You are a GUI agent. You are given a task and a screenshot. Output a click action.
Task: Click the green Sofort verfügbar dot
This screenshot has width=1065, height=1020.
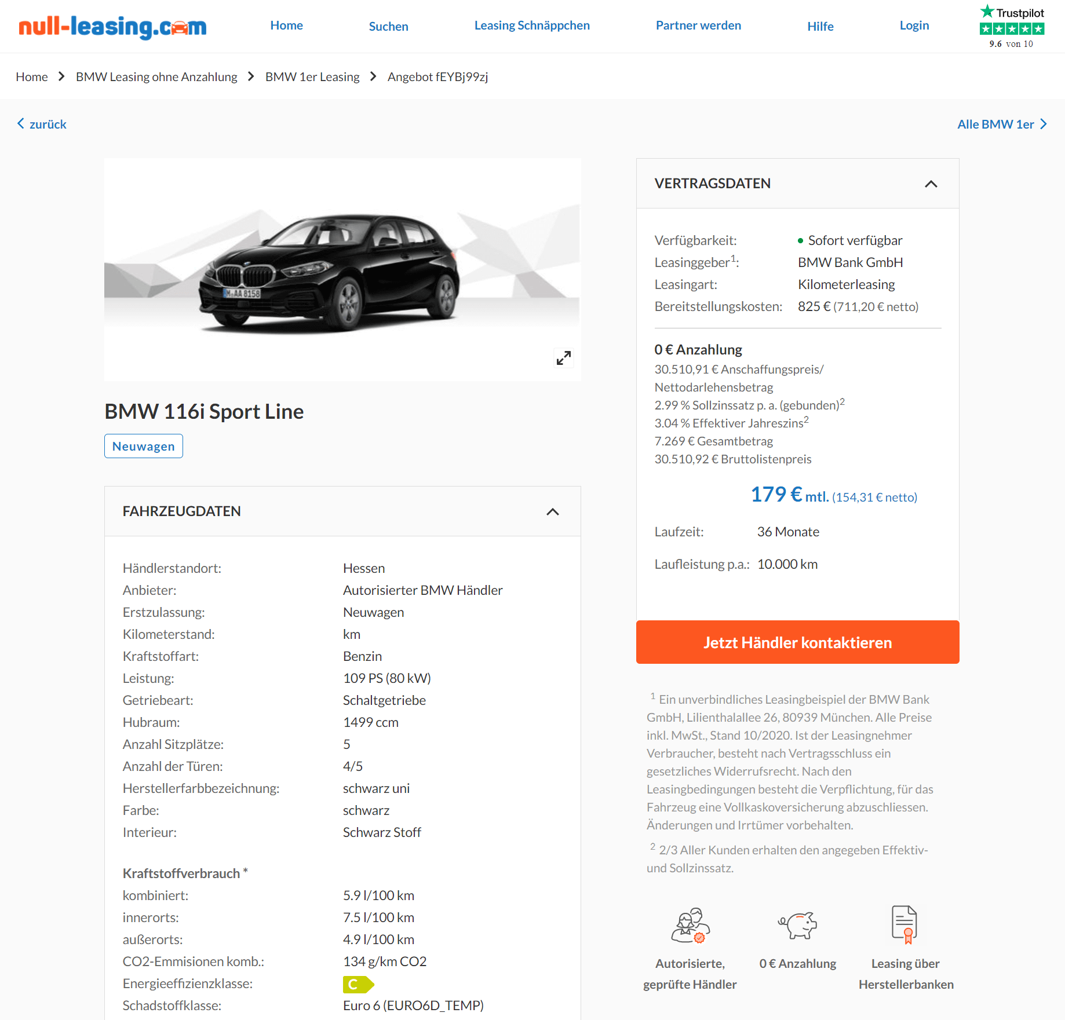click(x=800, y=240)
